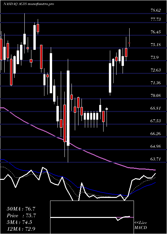
Task: Select the 63.71 price level label
Action: (x=156, y=159)
